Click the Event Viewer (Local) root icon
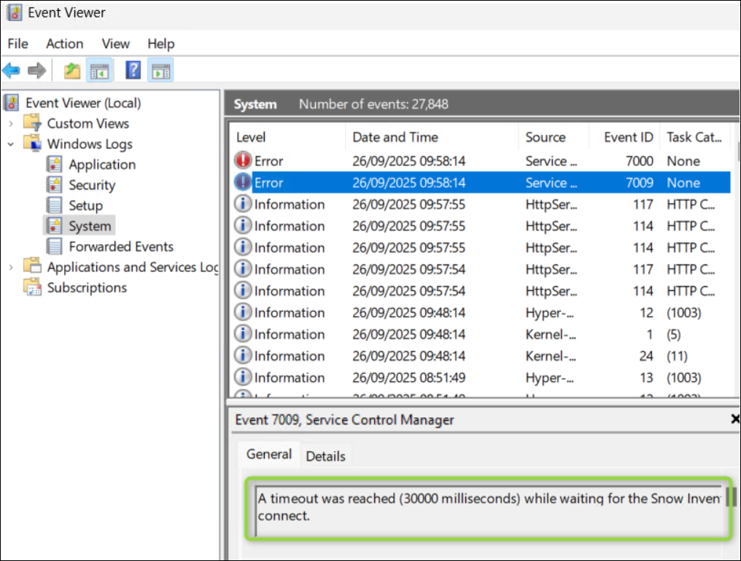741x561 pixels. click(x=10, y=103)
